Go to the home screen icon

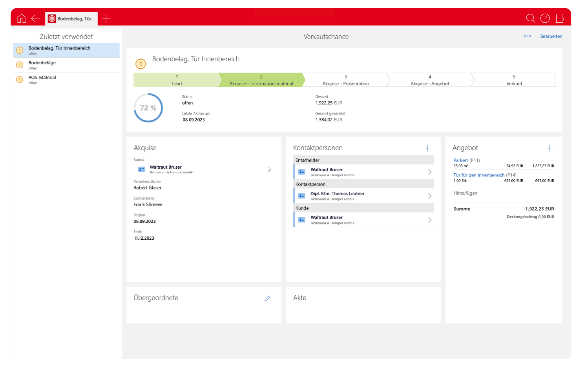click(22, 18)
